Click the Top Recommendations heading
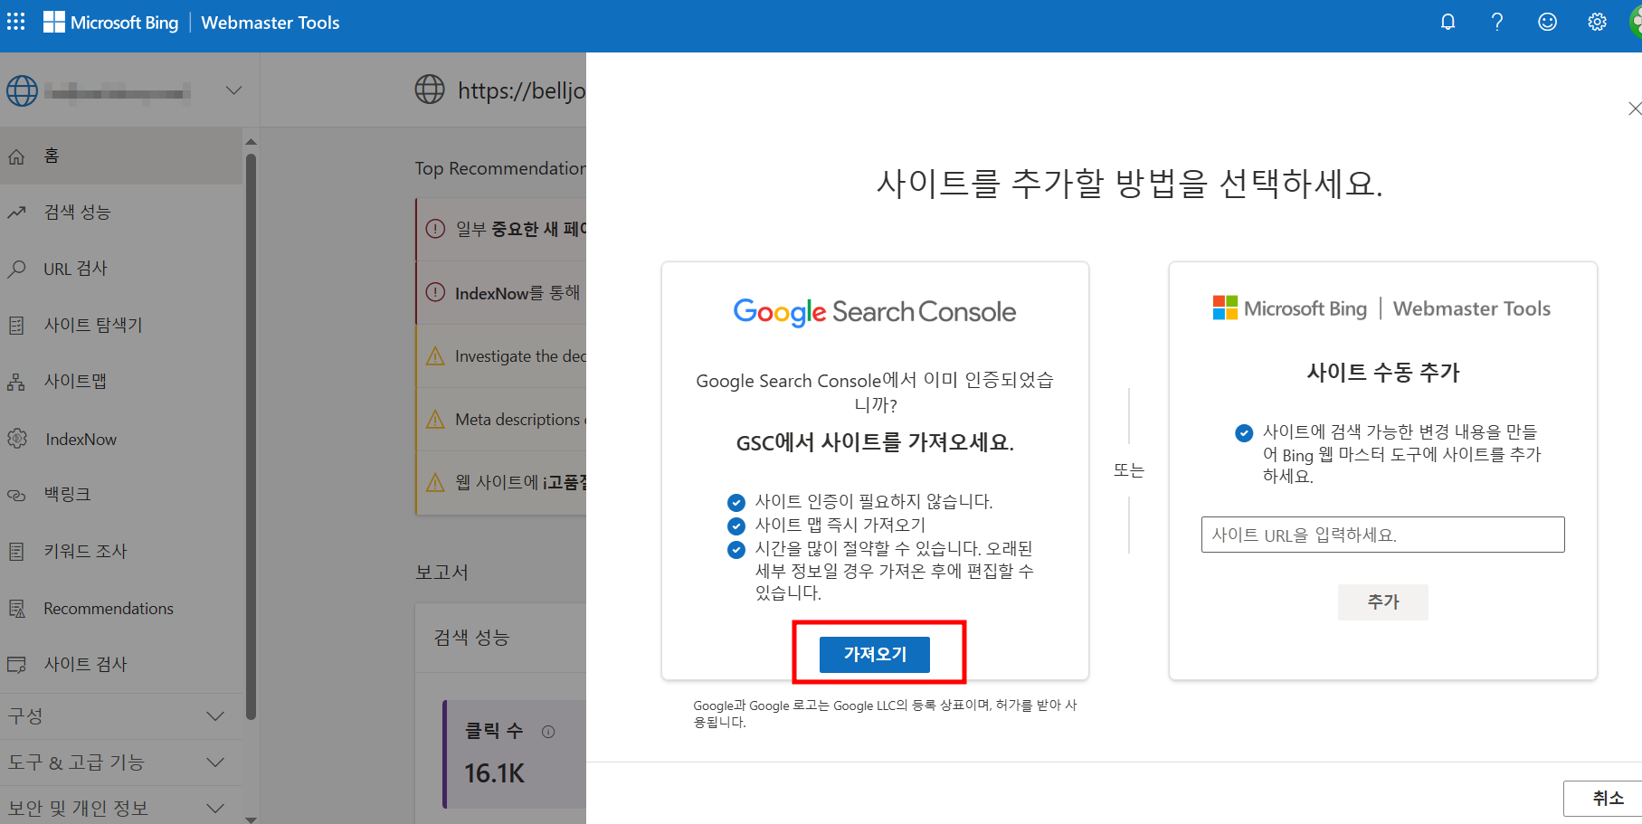This screenshot has height=824, width=1642. (500, 168)
